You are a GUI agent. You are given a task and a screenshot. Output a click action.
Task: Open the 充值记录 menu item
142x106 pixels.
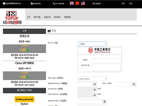(x=47, y=17)
